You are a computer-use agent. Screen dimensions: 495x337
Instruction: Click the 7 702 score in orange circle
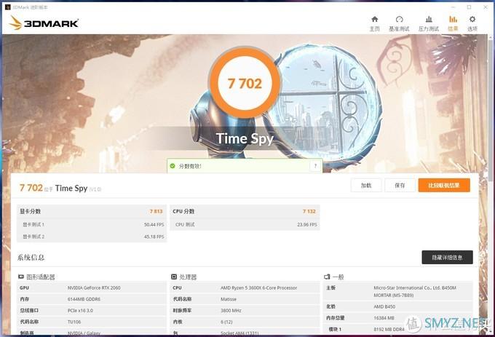click(x=245, y=84)
